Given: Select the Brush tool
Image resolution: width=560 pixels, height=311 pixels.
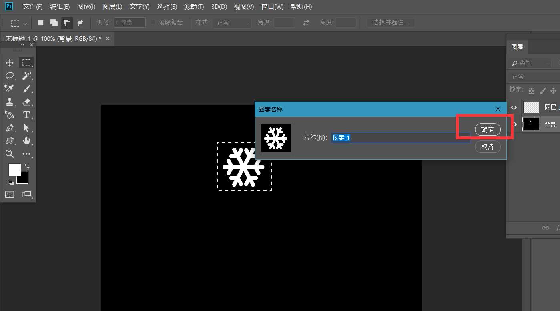Looking at the screenshot, I should tap(26, 89).
